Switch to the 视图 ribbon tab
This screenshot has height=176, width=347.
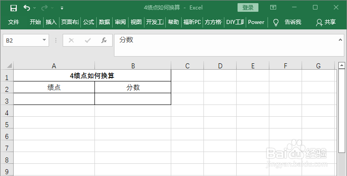[x=136, y=22]
